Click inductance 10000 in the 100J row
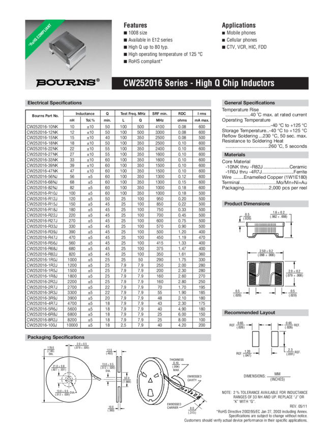The width and height of the screenshot is (328, 432). coord(72,325)
